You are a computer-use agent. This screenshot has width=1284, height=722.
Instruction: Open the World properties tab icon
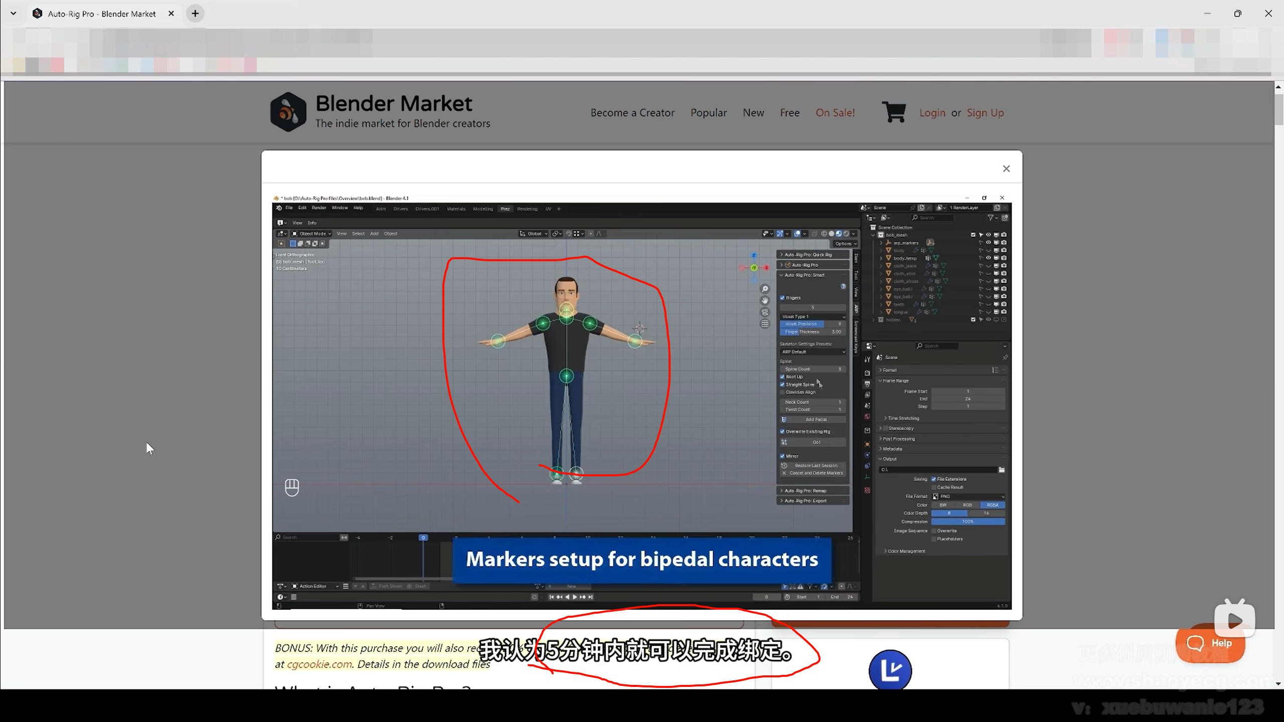tap(867, 417)
